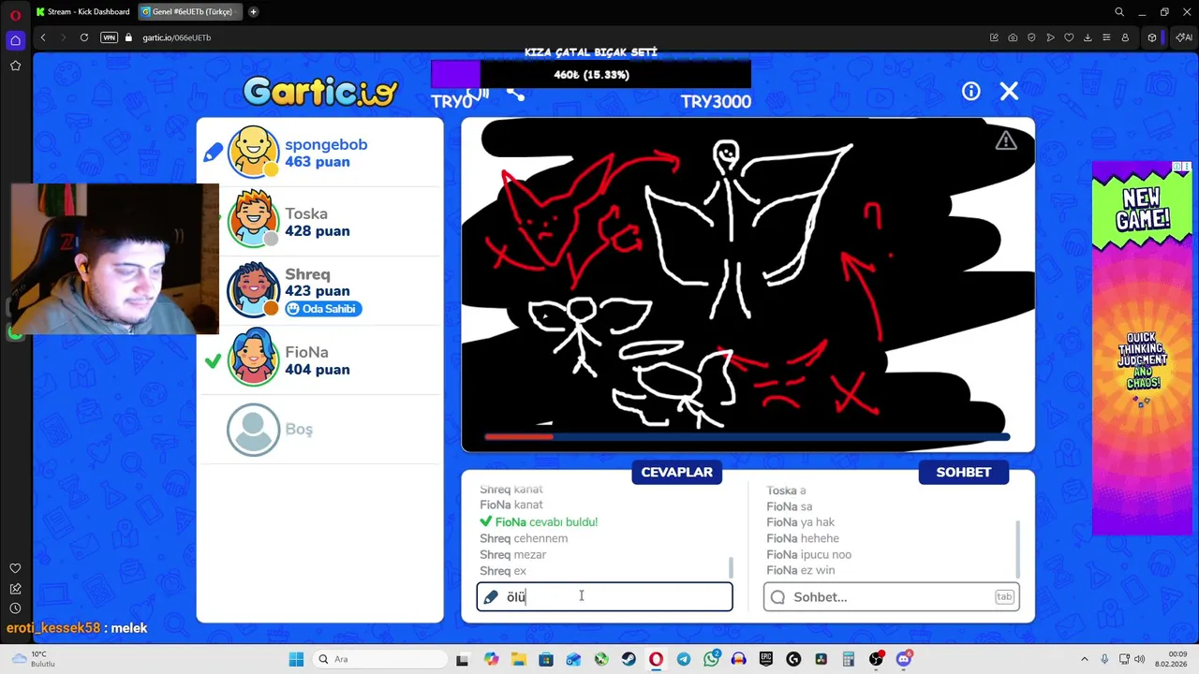
Task: Toggle the VPN badge in address bar
Action: pyautogui.click(x=109, y=37)
